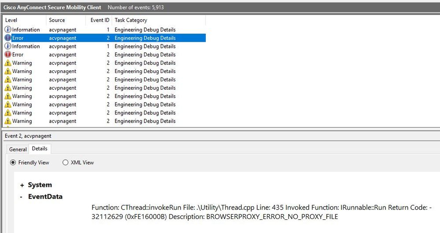The height and width of the screenshot is (233, 440).
Task: Click Event ID '1' in the top Information row
Action: [108, 30]
